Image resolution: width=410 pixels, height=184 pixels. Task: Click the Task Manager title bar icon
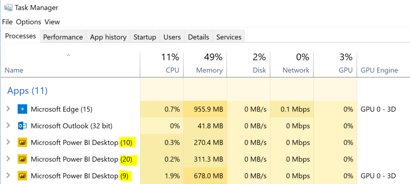(x=8, y=8)
